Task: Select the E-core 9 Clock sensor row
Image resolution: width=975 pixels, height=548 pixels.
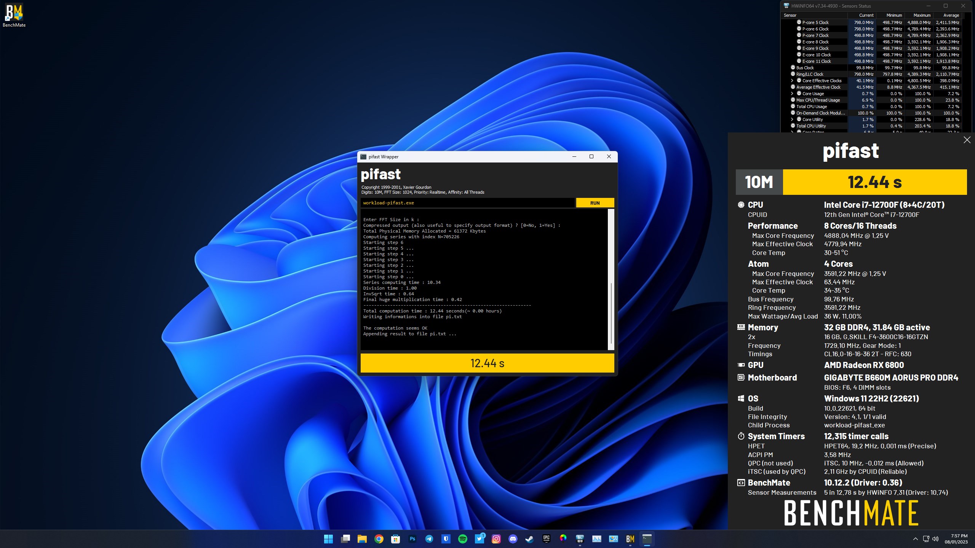Action: (871, 48)
